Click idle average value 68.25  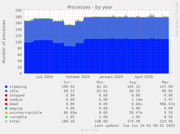[x=135, y=91]
